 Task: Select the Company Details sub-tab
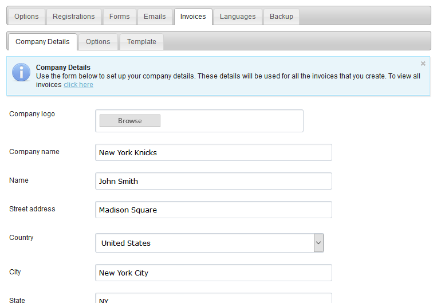point(42,42)
